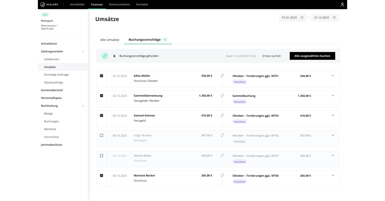Click the Rheinpark property name
The width and height of the screenshot is (385, 201).
[x=47, y=21]
